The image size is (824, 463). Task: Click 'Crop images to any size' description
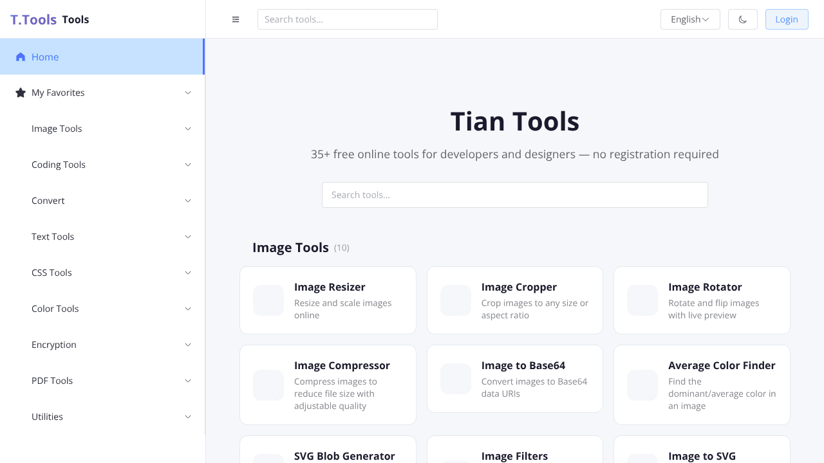pyautogui.click(x=535, y=309)
